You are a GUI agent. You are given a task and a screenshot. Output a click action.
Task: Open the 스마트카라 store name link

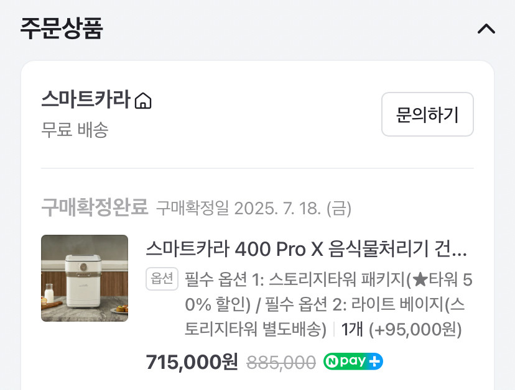[x=86, y=99]
